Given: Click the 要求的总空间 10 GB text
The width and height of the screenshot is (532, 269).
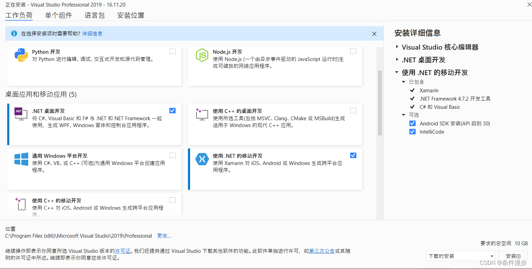Looking at the screenshot, I should pos(504,244).
